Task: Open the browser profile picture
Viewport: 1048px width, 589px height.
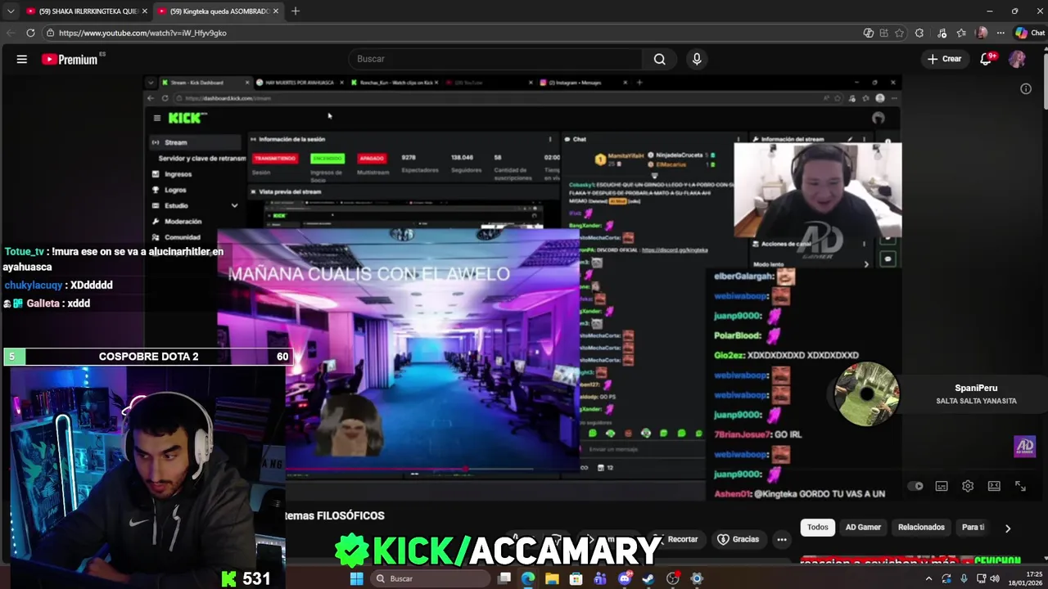Action: [982, 33]
